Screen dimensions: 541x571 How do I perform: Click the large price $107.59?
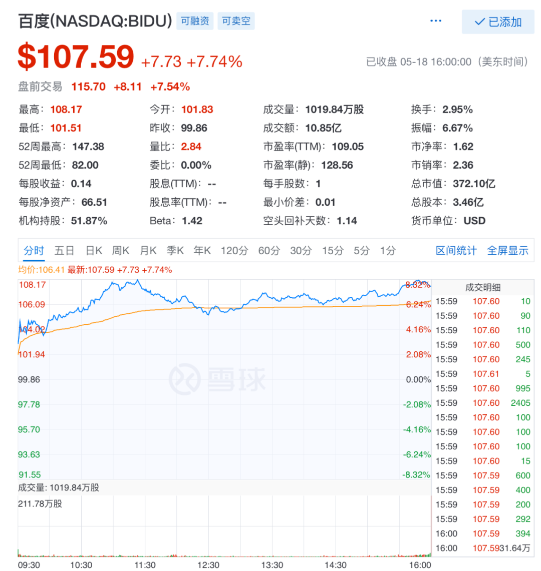[76, 57]
